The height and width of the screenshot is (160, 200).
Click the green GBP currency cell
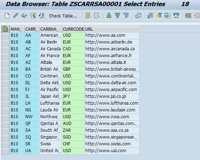pos(73,69)
